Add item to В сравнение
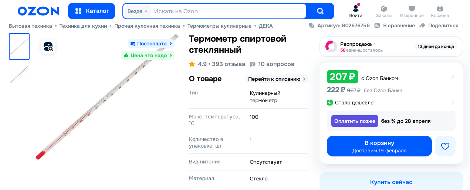Viewport: 470px width, 190px height. pos(395,25)
